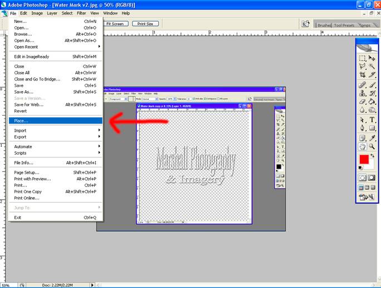
Task: Expand the Open Recent submenu
Action: pos(55,47)
